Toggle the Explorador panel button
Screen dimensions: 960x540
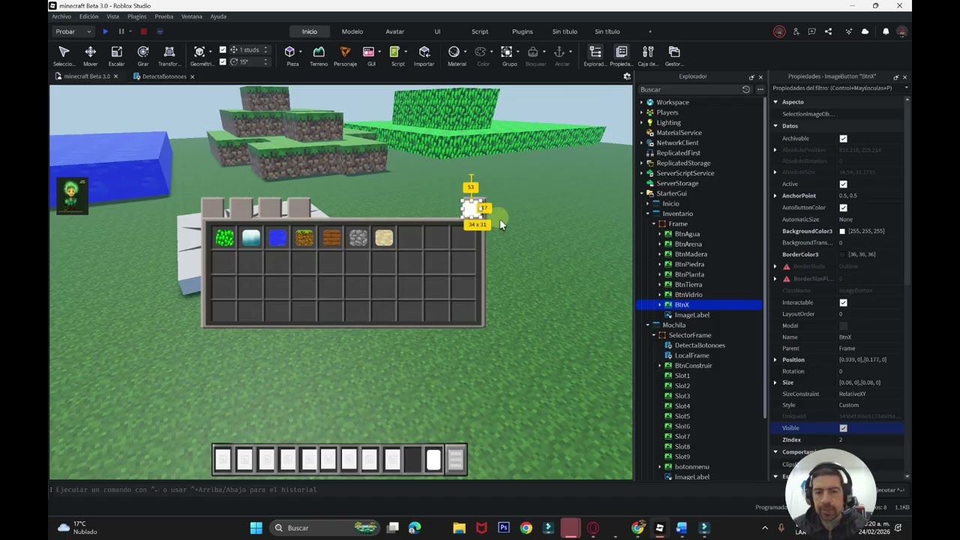[x=595, y=55]
